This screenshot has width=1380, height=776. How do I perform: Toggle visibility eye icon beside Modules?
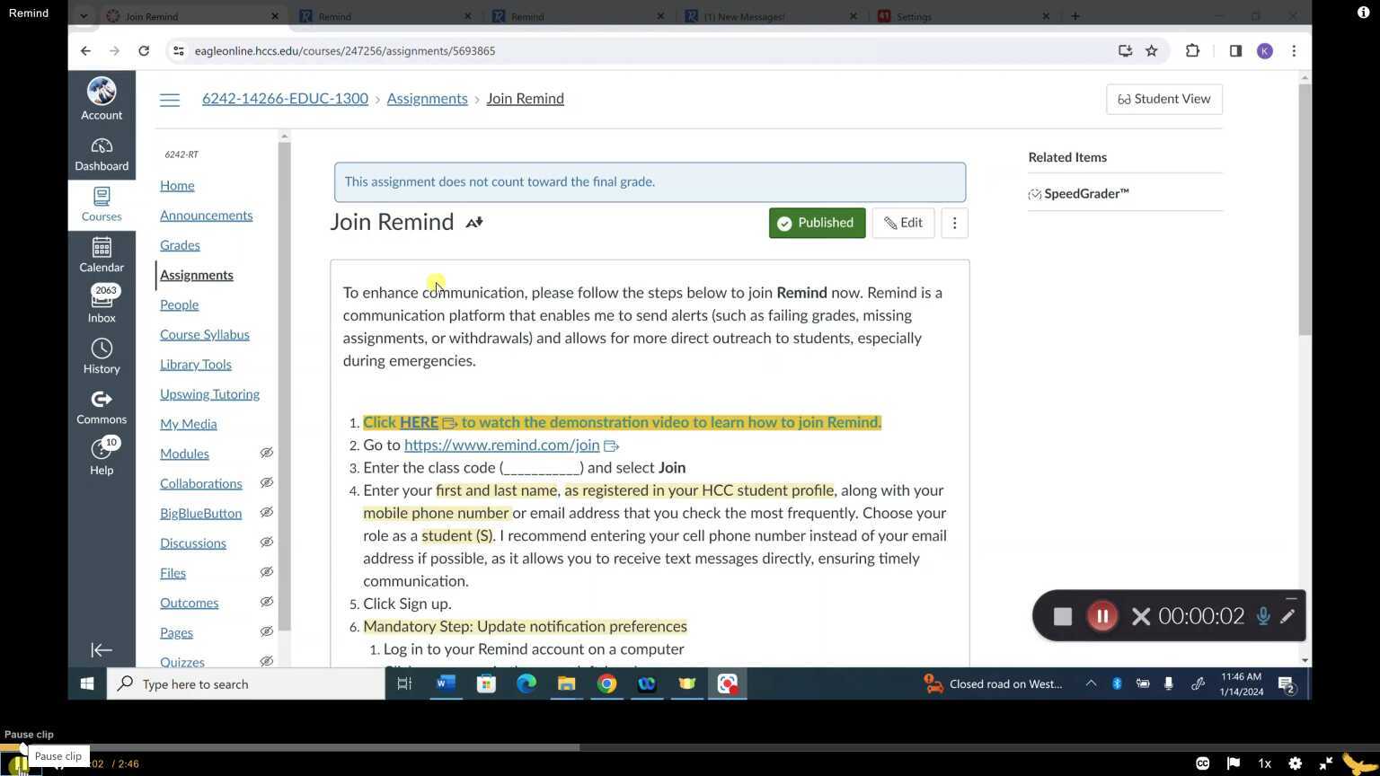[x=266, y=454]
